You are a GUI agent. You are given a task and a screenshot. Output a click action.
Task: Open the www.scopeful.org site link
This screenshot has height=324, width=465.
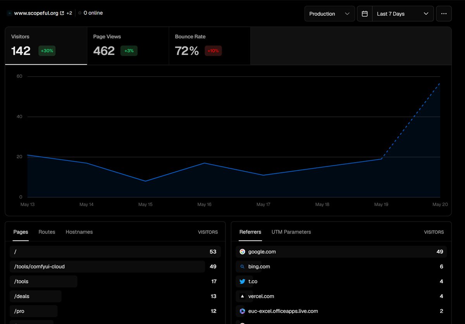tap(36, 13)
